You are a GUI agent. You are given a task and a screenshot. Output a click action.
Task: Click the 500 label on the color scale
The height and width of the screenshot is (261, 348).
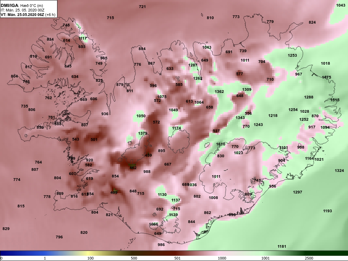point(134,258)
